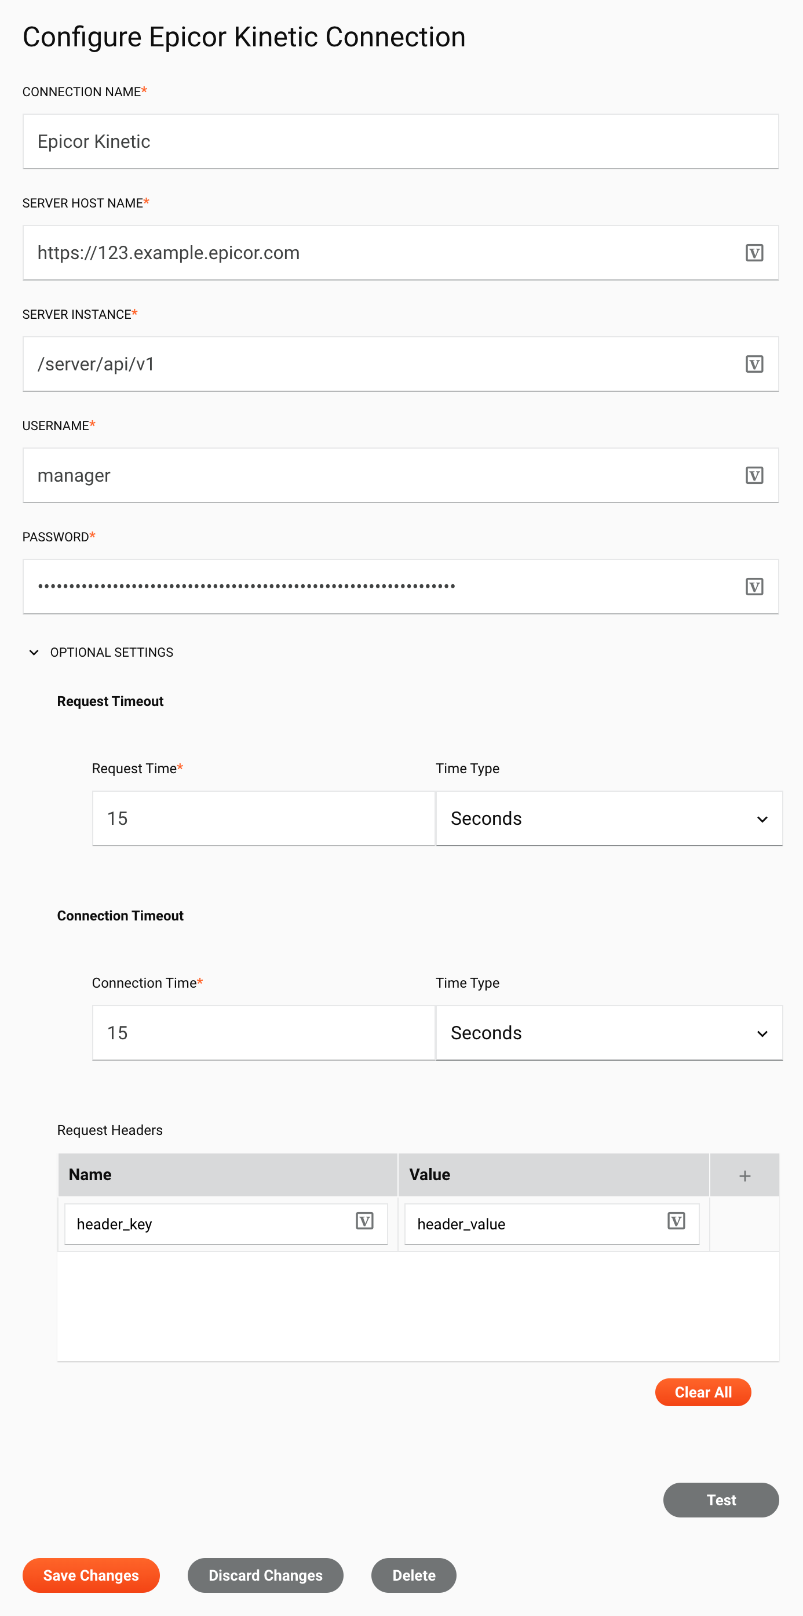Focus the Request Time input
The image size is (803, 1616).
263,818
